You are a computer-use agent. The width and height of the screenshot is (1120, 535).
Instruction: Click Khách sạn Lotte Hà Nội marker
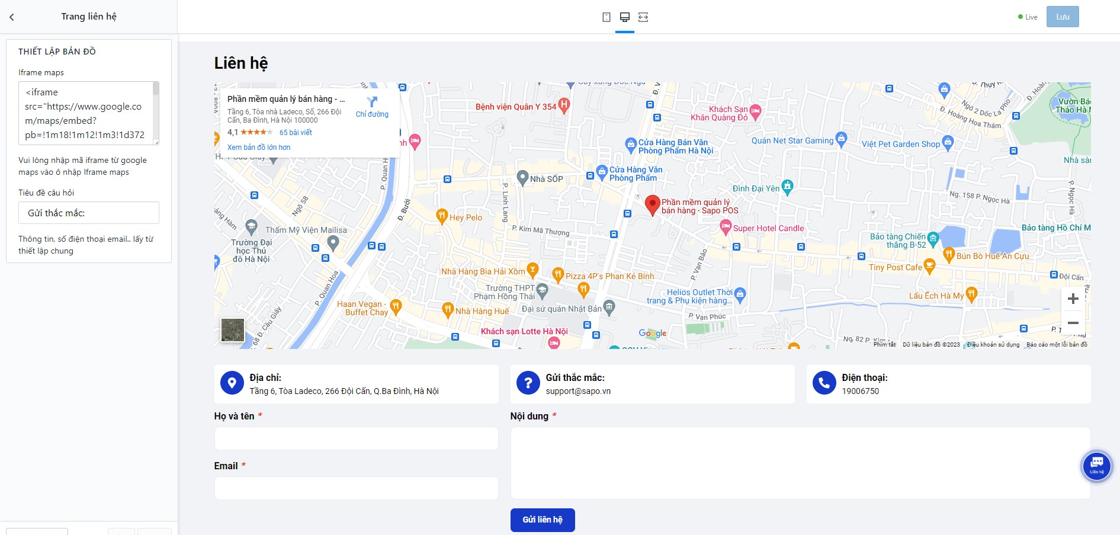coord(554,342)
